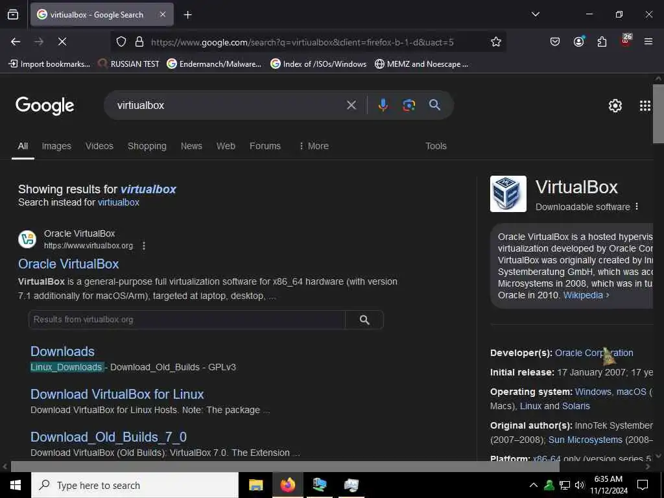664x498 pixels.
Task: Open a new tab with the plus button
Action: [187, 15]
